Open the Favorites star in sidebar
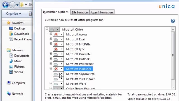Screen dimensions: 179x101 [9, 23]
